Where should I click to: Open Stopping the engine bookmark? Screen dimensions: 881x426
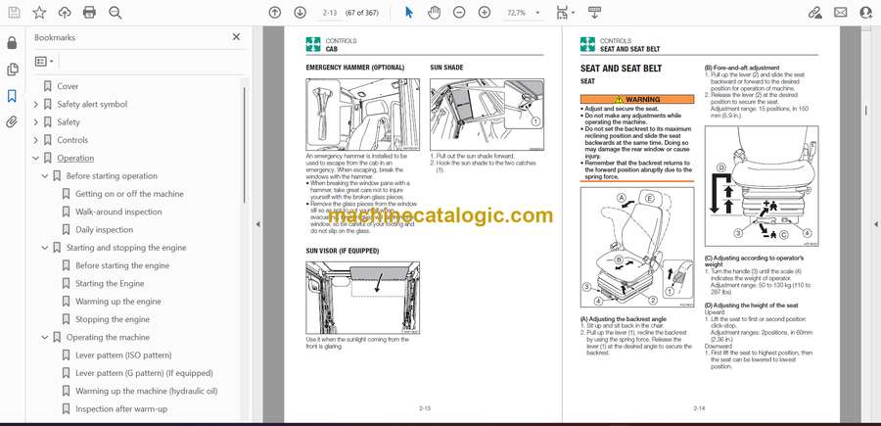113,319
